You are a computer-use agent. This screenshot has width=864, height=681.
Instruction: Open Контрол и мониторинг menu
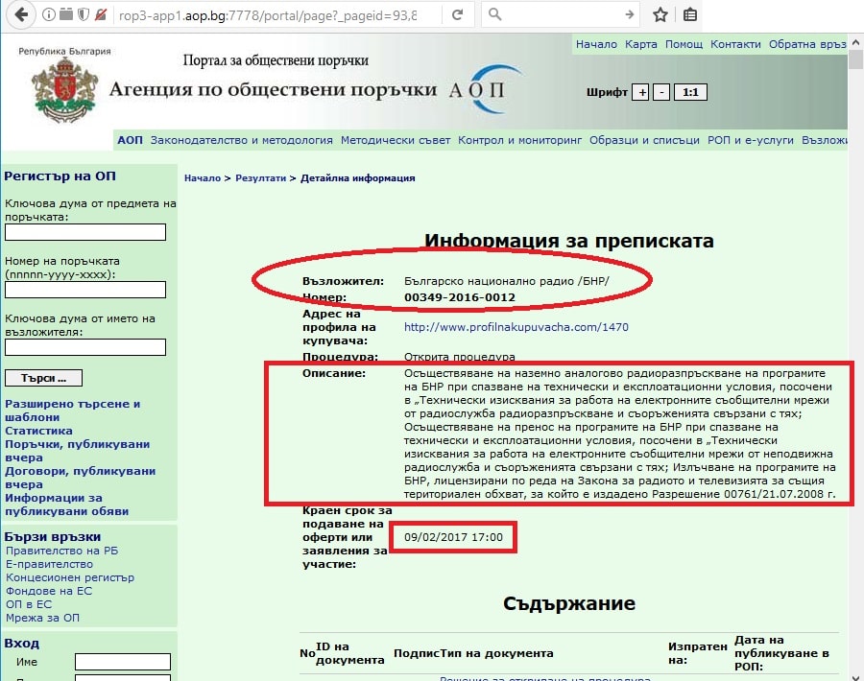[x=519, y=140]
